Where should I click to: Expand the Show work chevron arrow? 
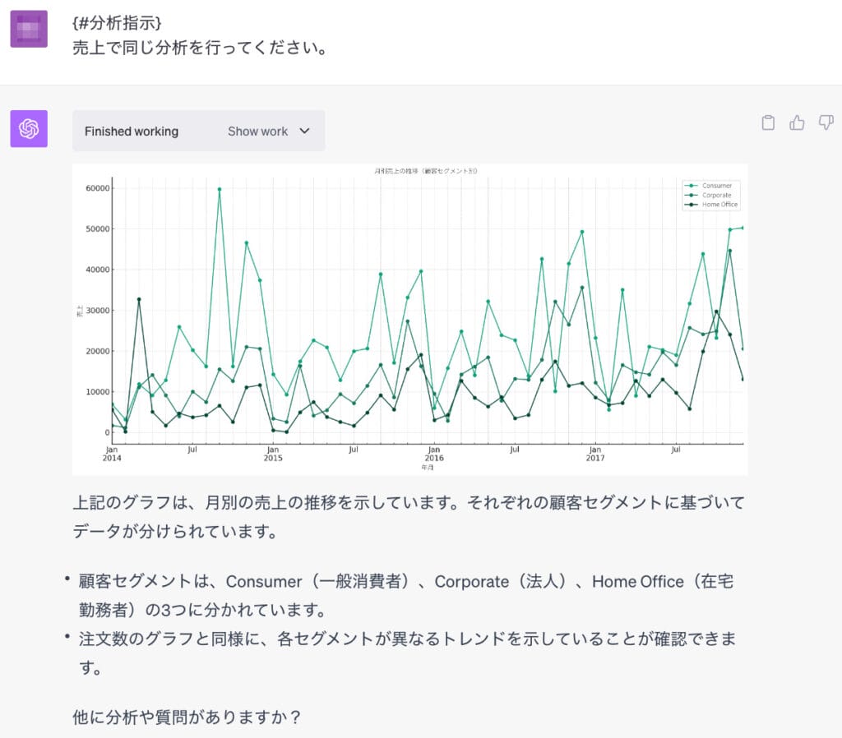point(304,131)
